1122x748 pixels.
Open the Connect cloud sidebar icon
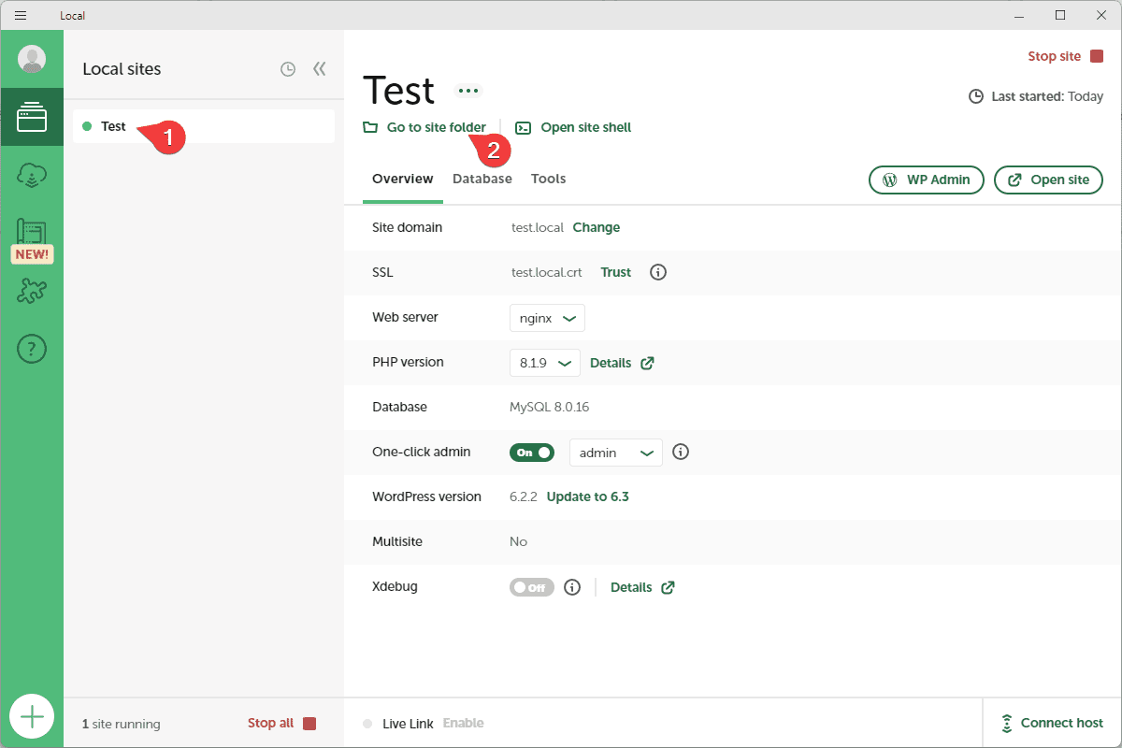point(32,176)
